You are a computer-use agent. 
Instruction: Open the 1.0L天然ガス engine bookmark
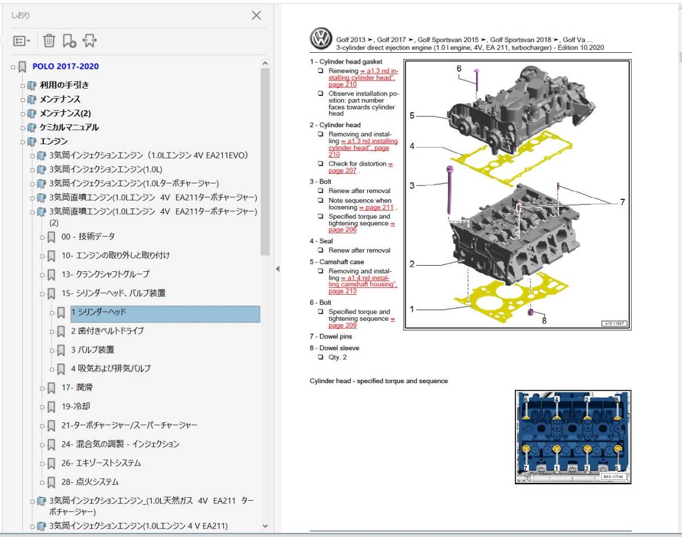152,506
